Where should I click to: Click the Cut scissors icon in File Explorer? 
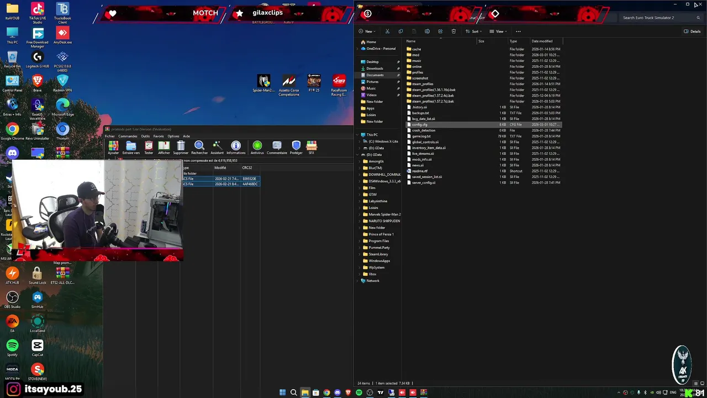click(x=387, y=32)
